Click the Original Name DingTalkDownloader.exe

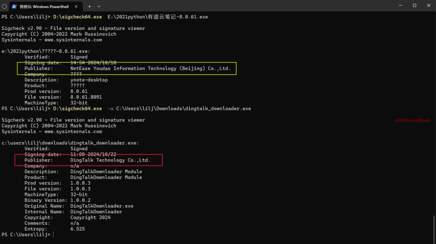pyautogui.click(x=102, y=206)
